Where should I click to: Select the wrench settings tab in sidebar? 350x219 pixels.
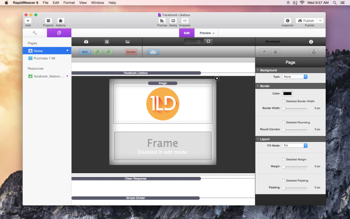click(35, 33)
